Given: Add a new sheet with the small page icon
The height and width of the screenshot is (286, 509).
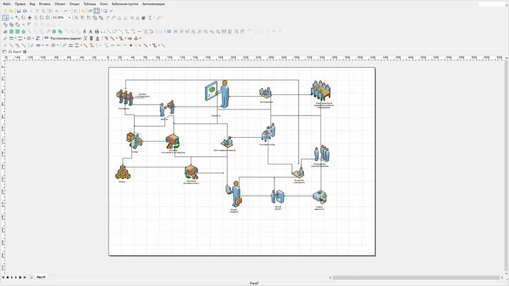Looking at the screenshot, I should coord(32,278).
